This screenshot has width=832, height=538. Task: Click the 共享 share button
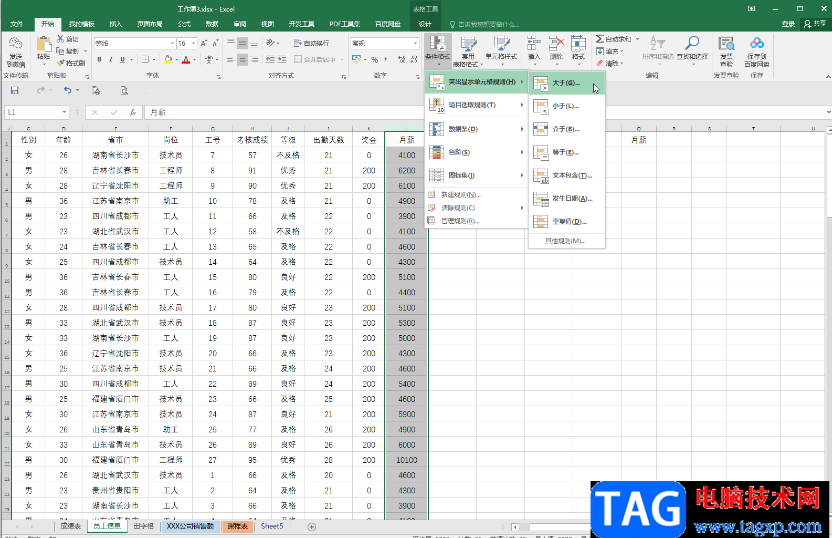tap(815, 24)
